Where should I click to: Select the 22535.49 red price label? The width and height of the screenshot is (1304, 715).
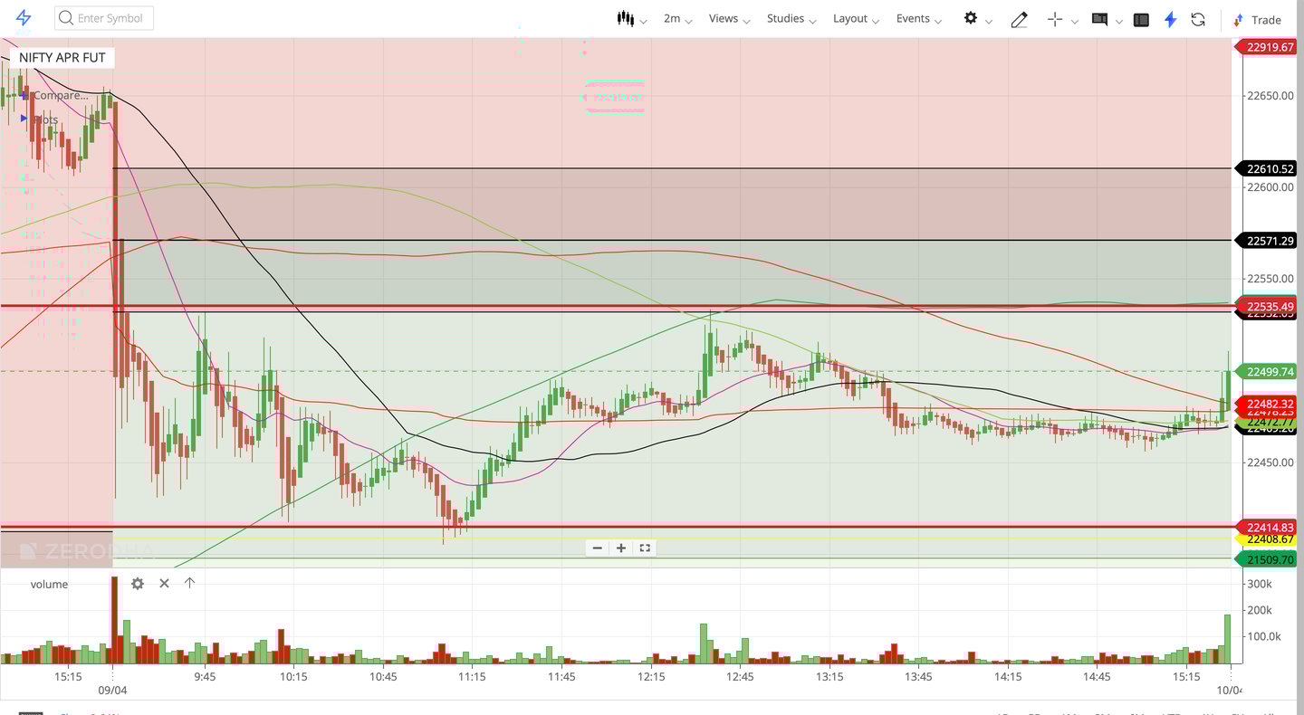1268,307
